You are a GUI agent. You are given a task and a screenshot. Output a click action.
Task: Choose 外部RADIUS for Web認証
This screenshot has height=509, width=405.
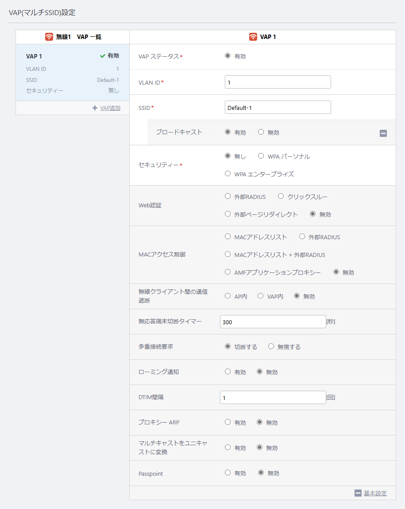(228, 196)
